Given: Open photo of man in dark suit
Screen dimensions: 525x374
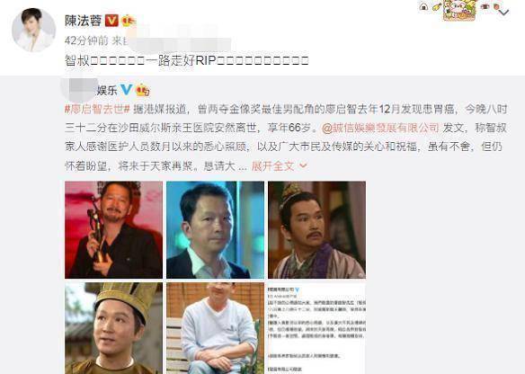Looking at the screenshot, I should [x=215, y=229].
